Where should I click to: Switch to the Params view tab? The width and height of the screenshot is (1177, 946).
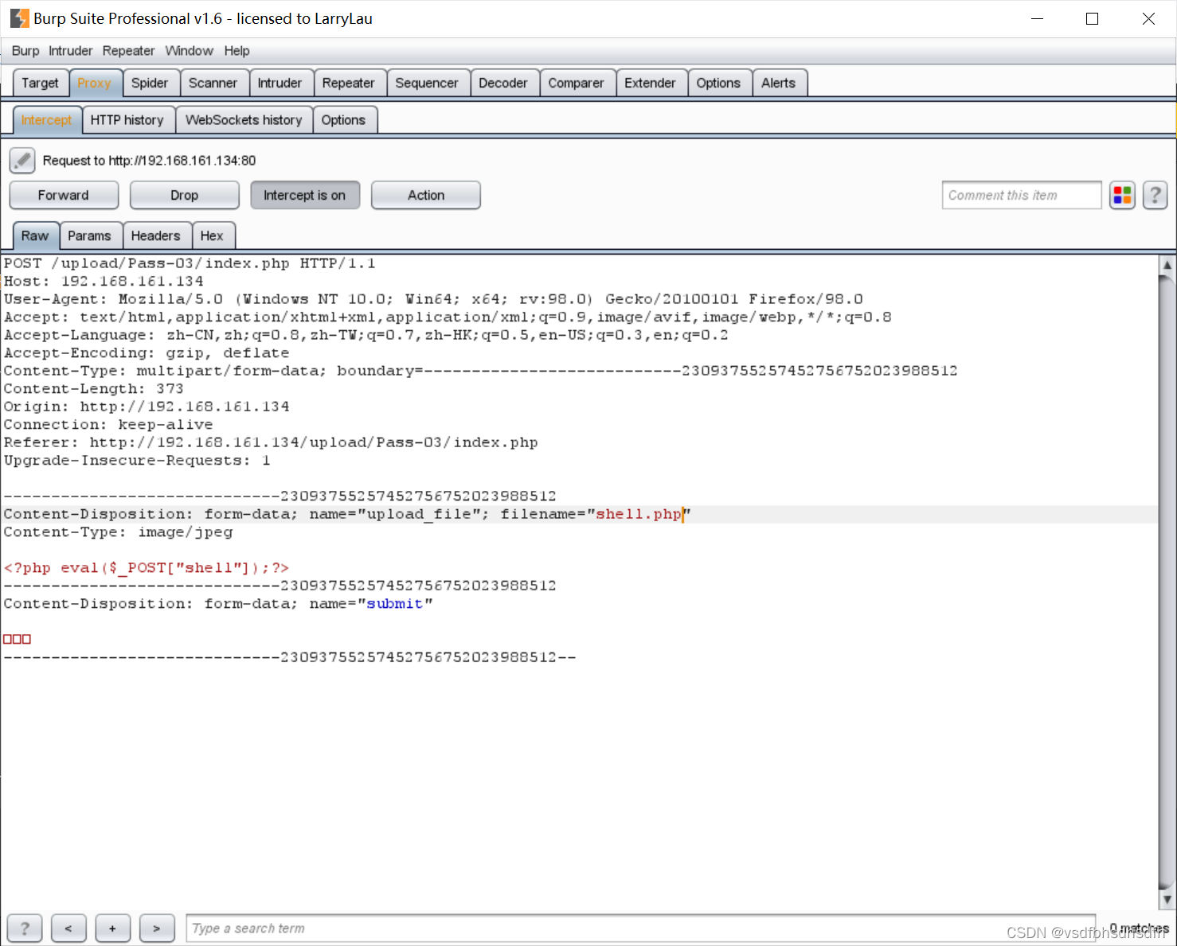[x=89, y=236]
